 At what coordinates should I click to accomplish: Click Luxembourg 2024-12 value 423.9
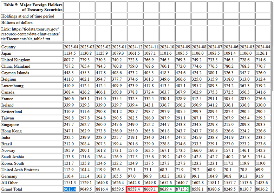point(133,86)
